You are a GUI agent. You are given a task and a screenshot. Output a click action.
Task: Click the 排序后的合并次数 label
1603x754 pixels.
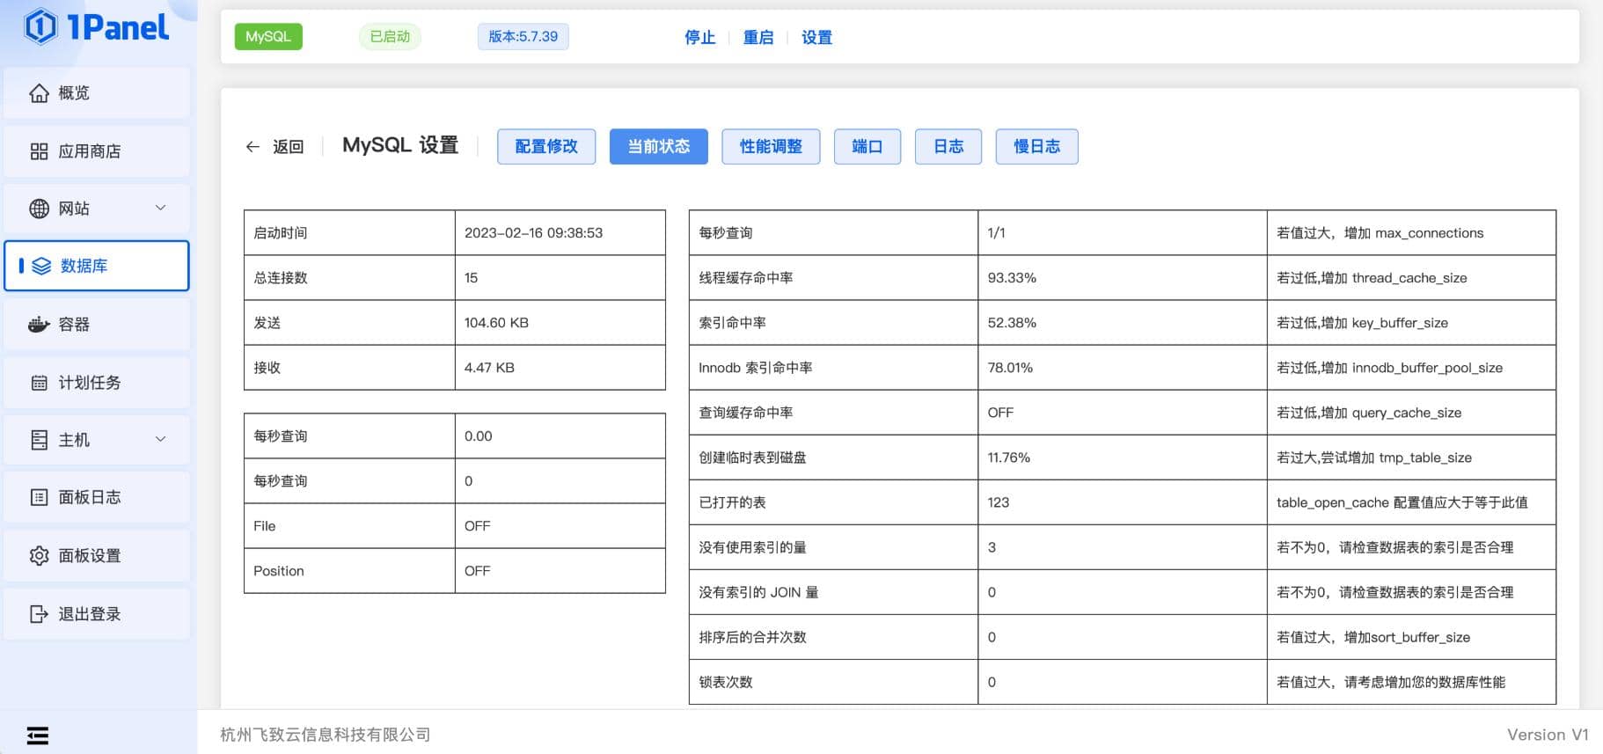[x=753, y=637]
